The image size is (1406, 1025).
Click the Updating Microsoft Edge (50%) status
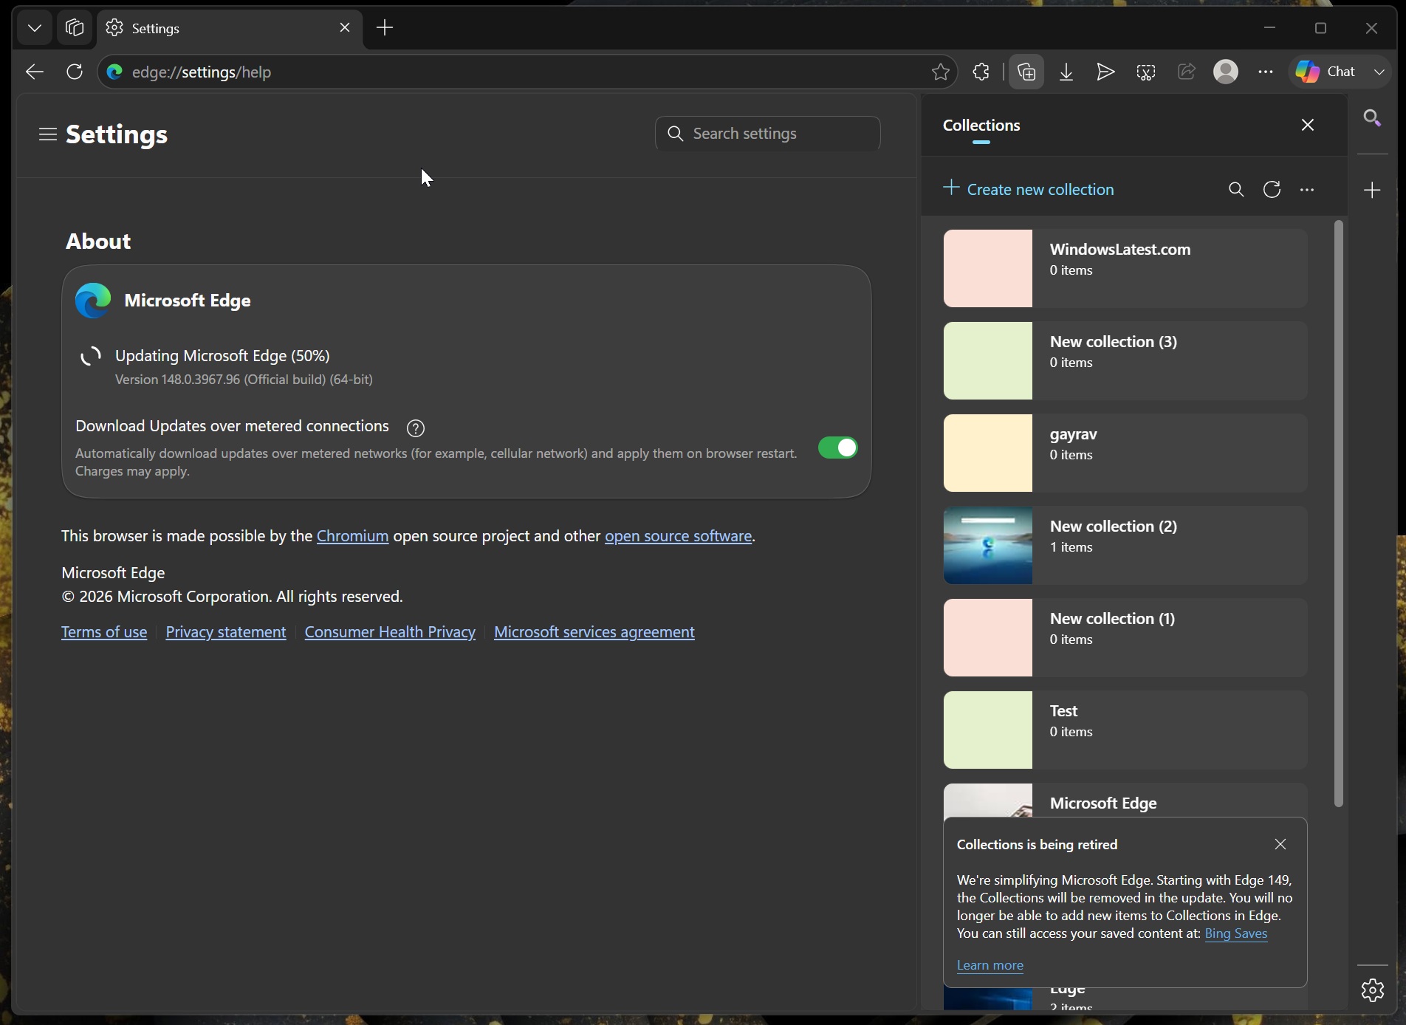[x=223, y=356]
